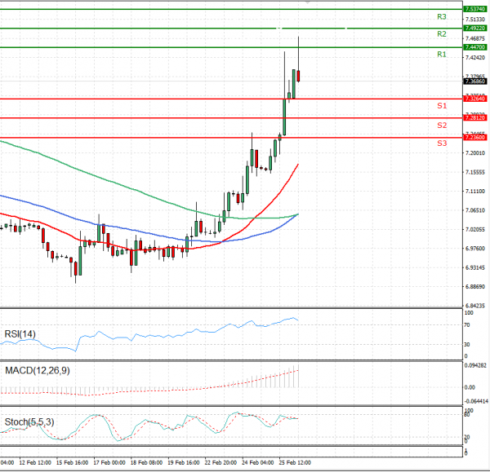Screen dimensions: 490x472
Task: Click the R3 resistance label
Action: [442, 17]
